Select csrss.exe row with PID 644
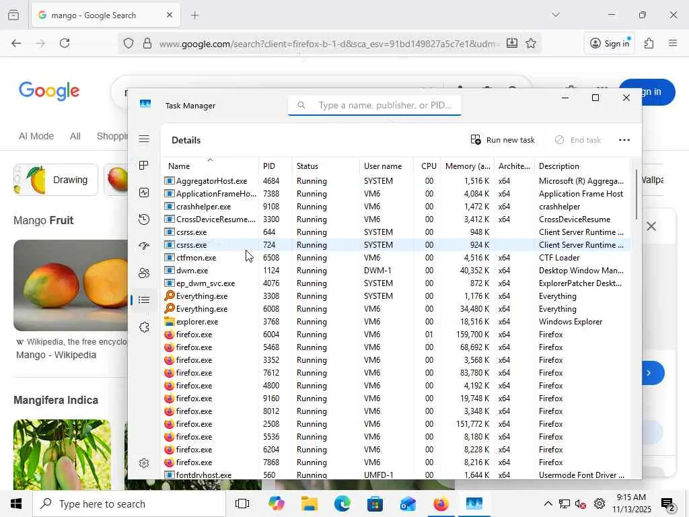This screenshot has width=689, height=517. [396, 232]
